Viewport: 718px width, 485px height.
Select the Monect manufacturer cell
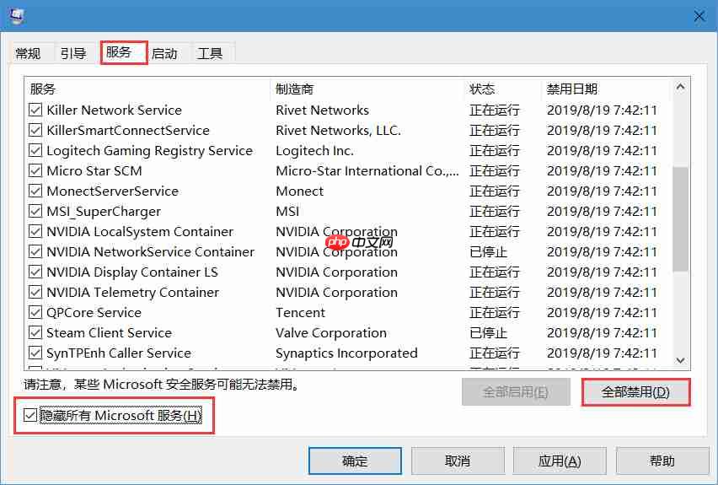(299, 191)
